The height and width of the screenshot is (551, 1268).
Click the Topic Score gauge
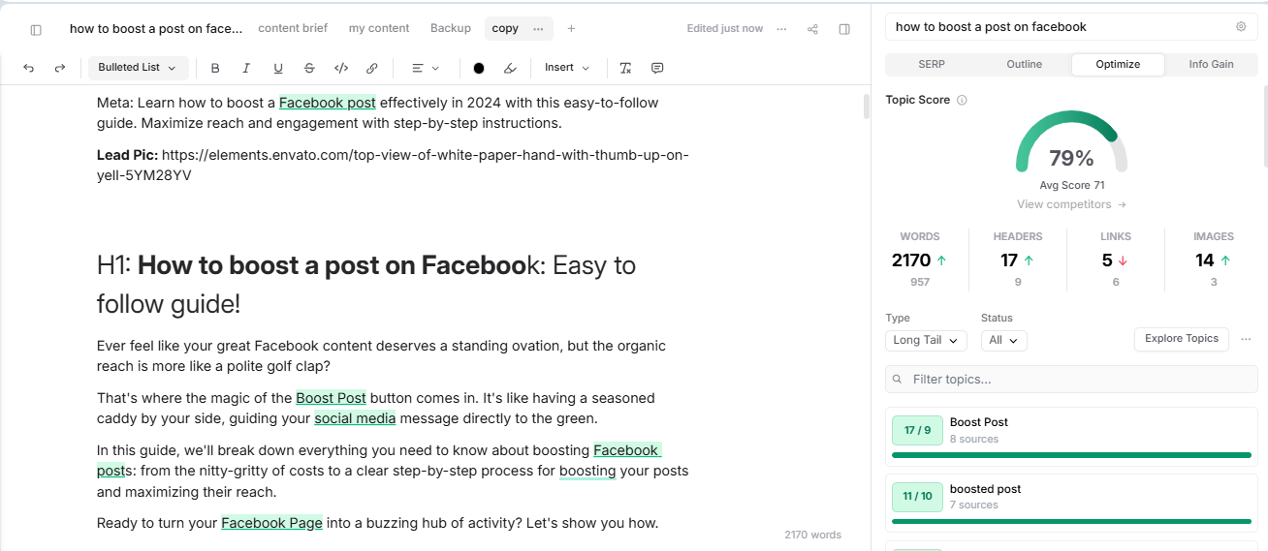[1071, 143]
